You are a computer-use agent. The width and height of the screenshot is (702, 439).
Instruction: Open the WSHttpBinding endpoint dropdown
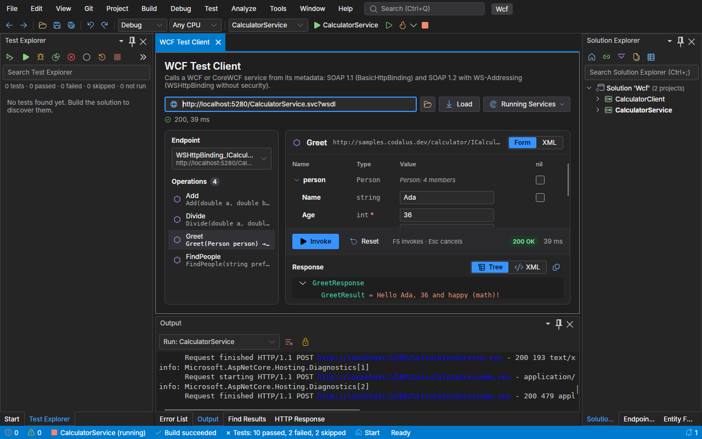point(222,159)
